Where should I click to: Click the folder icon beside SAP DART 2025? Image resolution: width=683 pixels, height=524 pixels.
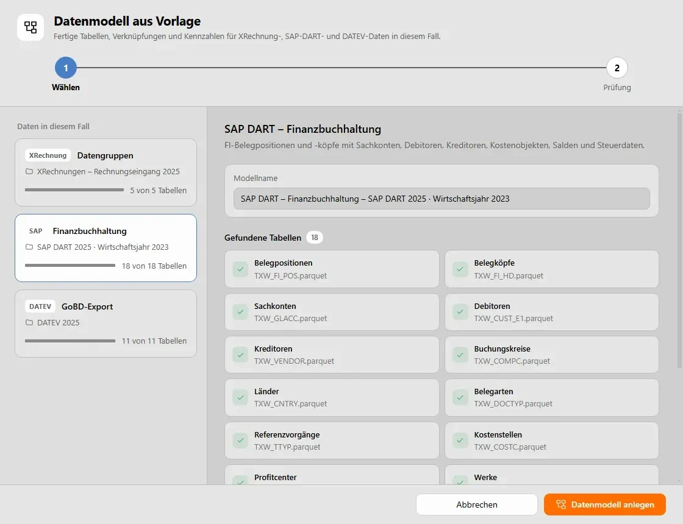coord(29,247)
